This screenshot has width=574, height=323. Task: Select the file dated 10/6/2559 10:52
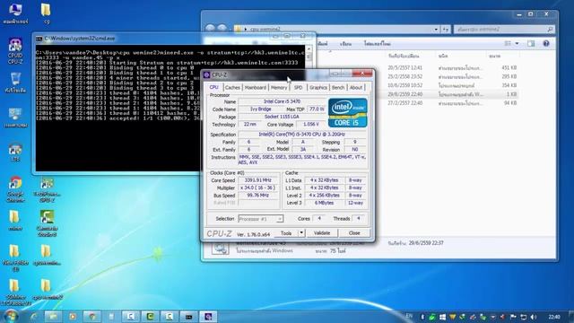click(452, 85)
